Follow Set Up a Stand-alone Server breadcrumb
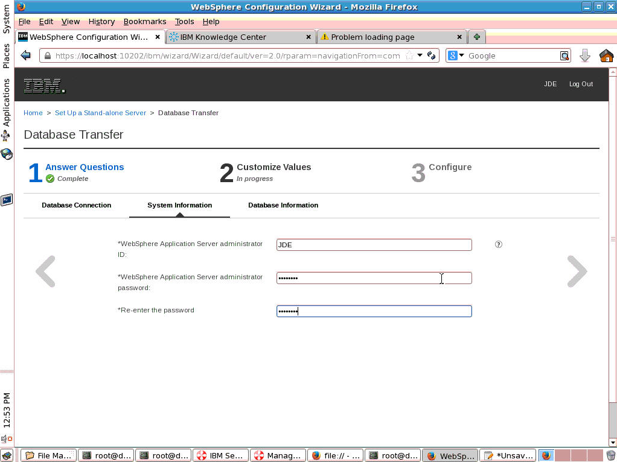617x462 pixels. 100,113
